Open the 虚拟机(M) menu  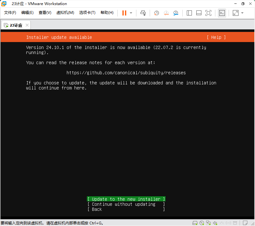point(65,13)
